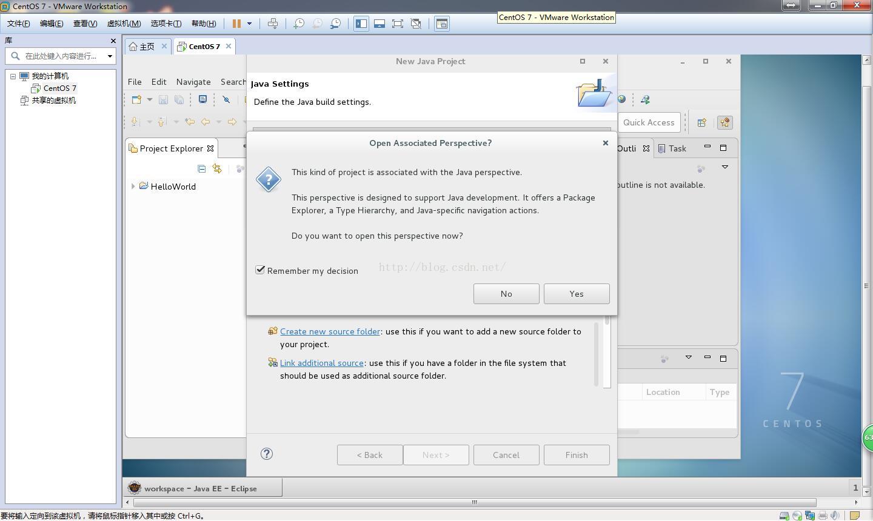Close the Open Associated Perspective dialog

605,143
